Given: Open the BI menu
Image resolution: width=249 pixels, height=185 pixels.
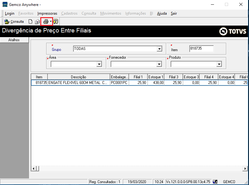Looking at the screenshot, I should (151, 13).
